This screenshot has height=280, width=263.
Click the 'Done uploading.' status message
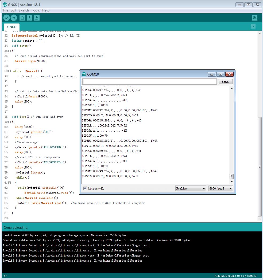(16, 227)
